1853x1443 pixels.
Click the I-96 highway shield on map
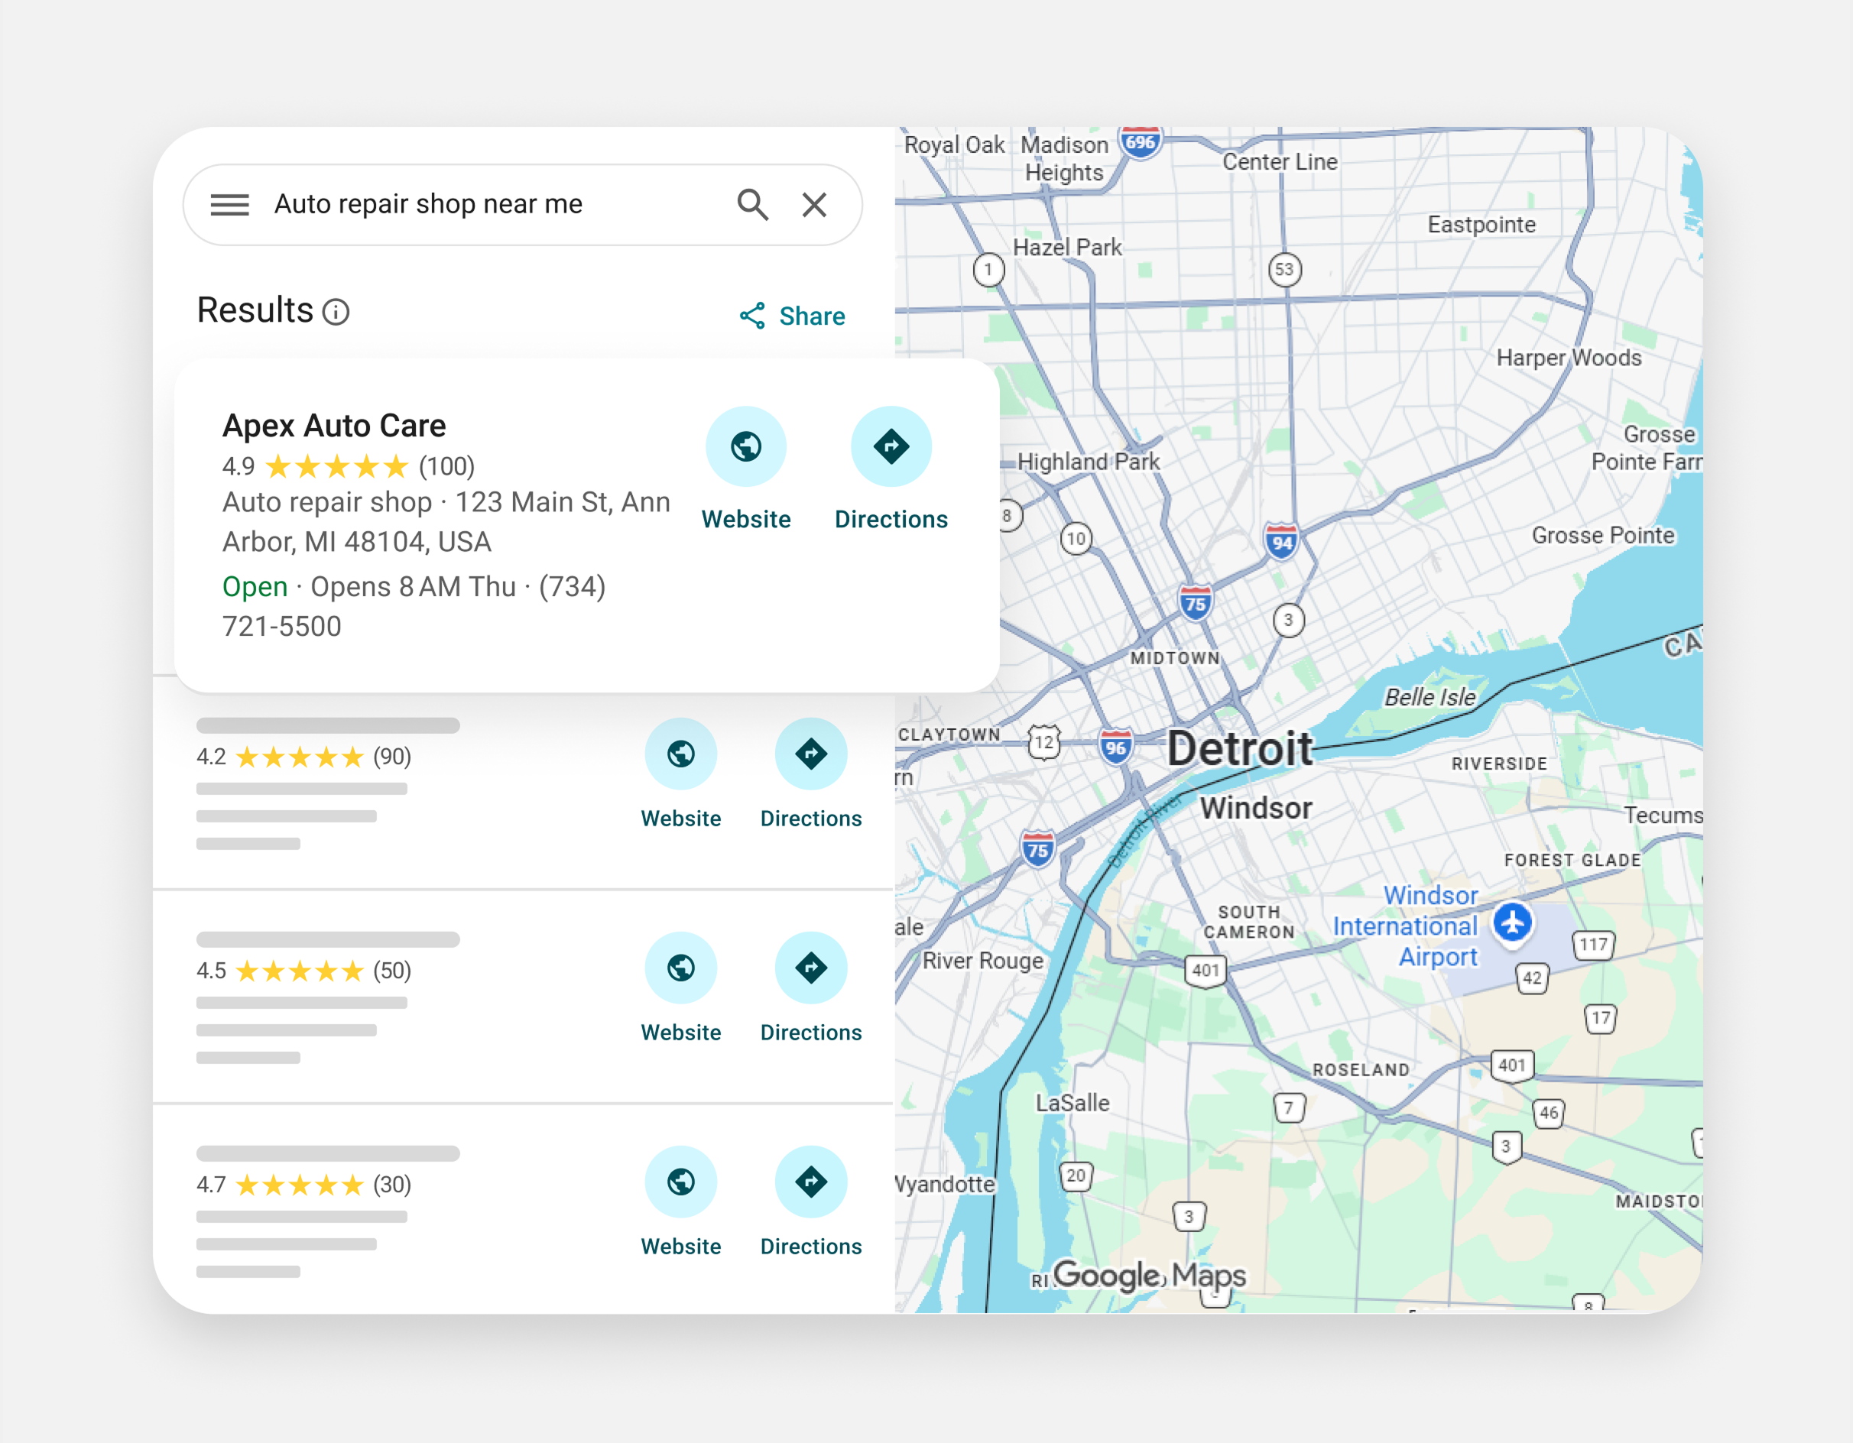(x=1116, y=747)
